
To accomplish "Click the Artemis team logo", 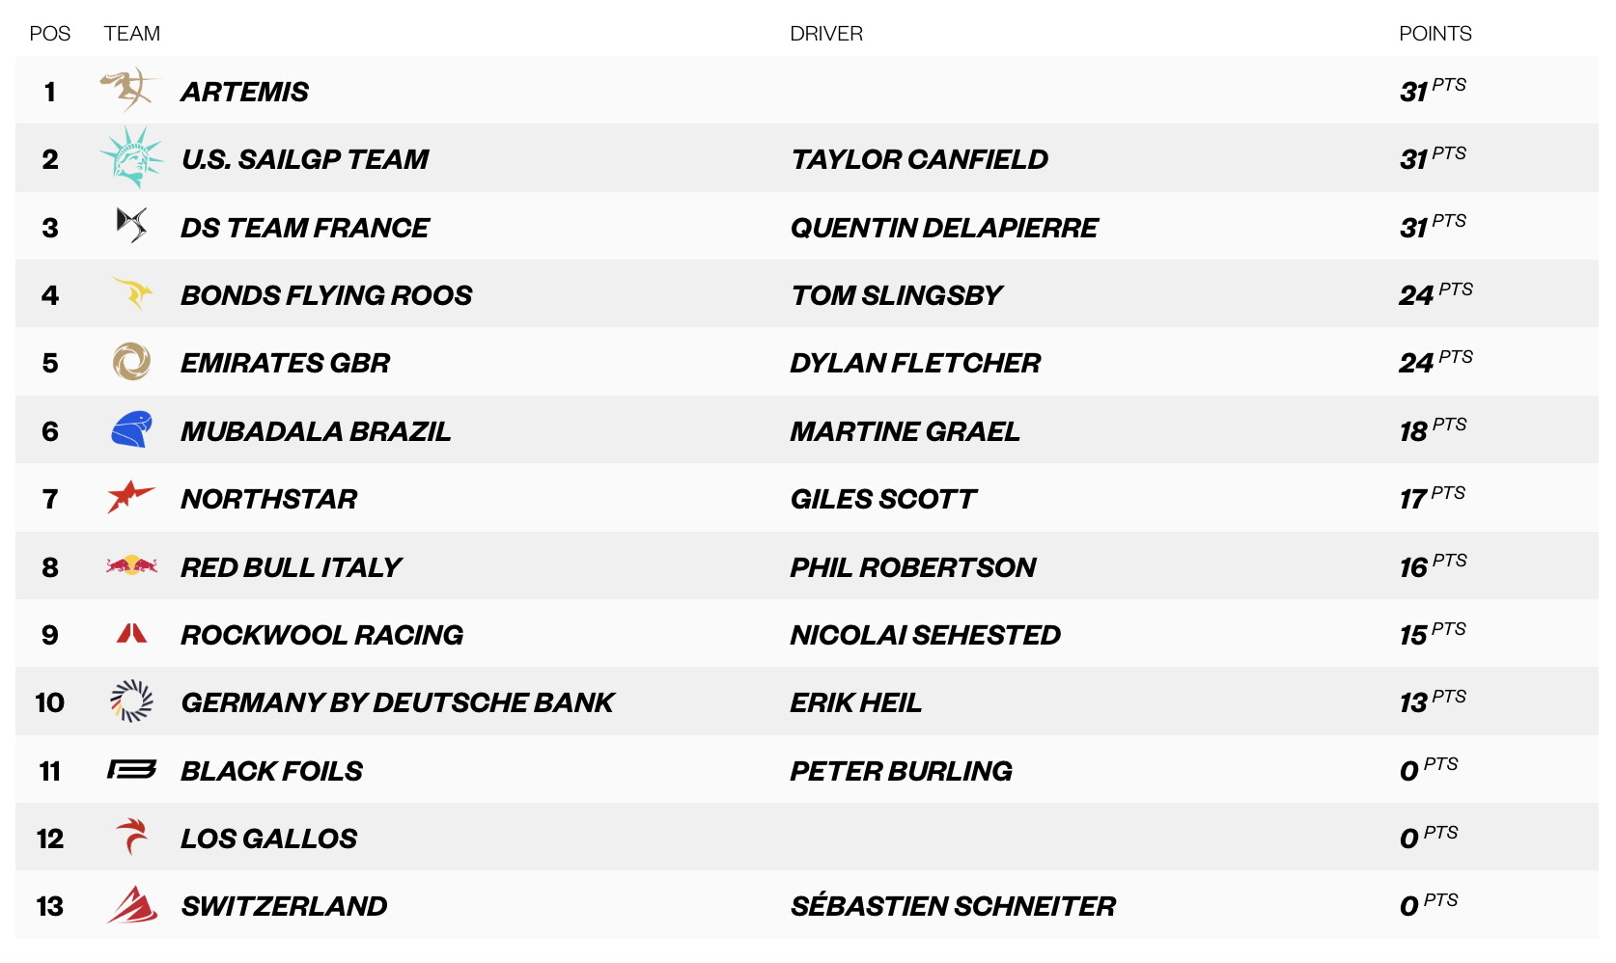I will (x=130, y=90).
